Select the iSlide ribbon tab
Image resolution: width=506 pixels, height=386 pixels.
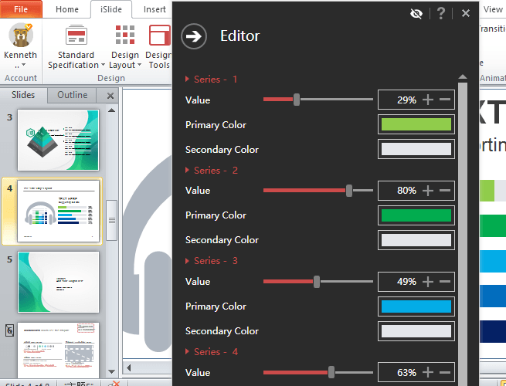111,9
